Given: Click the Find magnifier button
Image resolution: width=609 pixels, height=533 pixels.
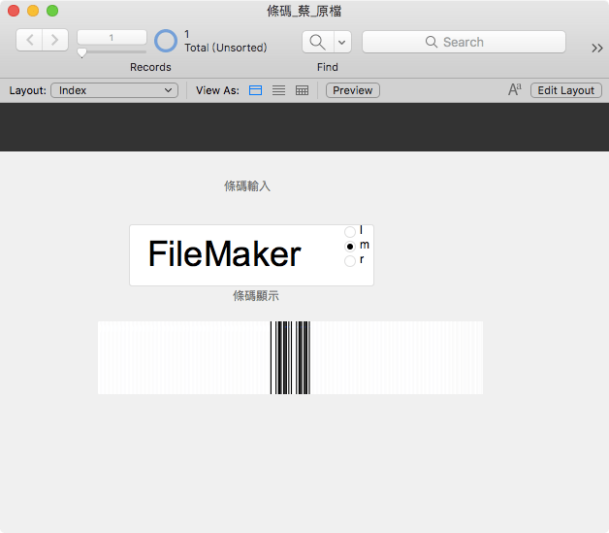Looking at the screenshot, I should [x=318, y=42].
